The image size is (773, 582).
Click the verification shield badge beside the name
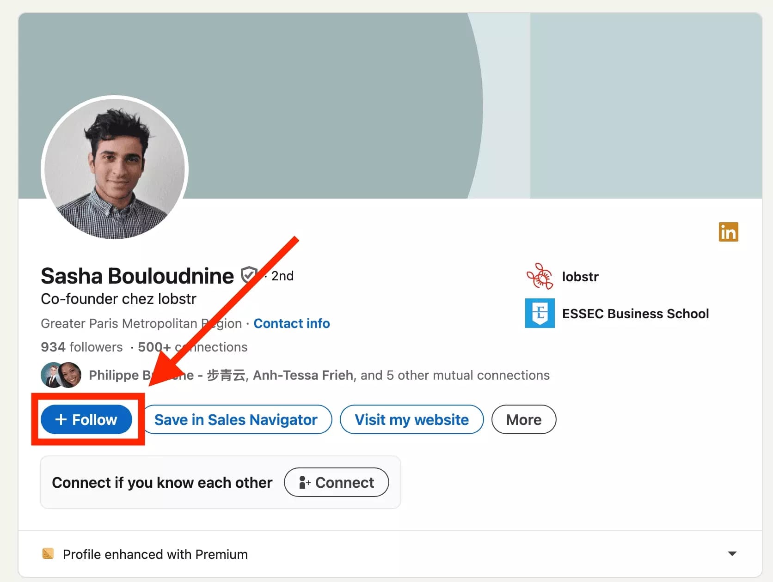(248, 275)
